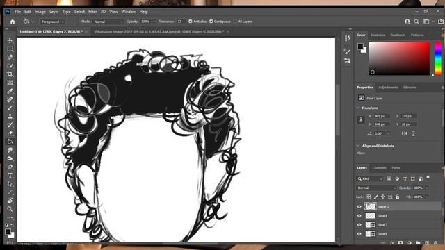Hide the Line 7 layer eye icon
This screenshot has height=250, width=445.
click(359, 225)
